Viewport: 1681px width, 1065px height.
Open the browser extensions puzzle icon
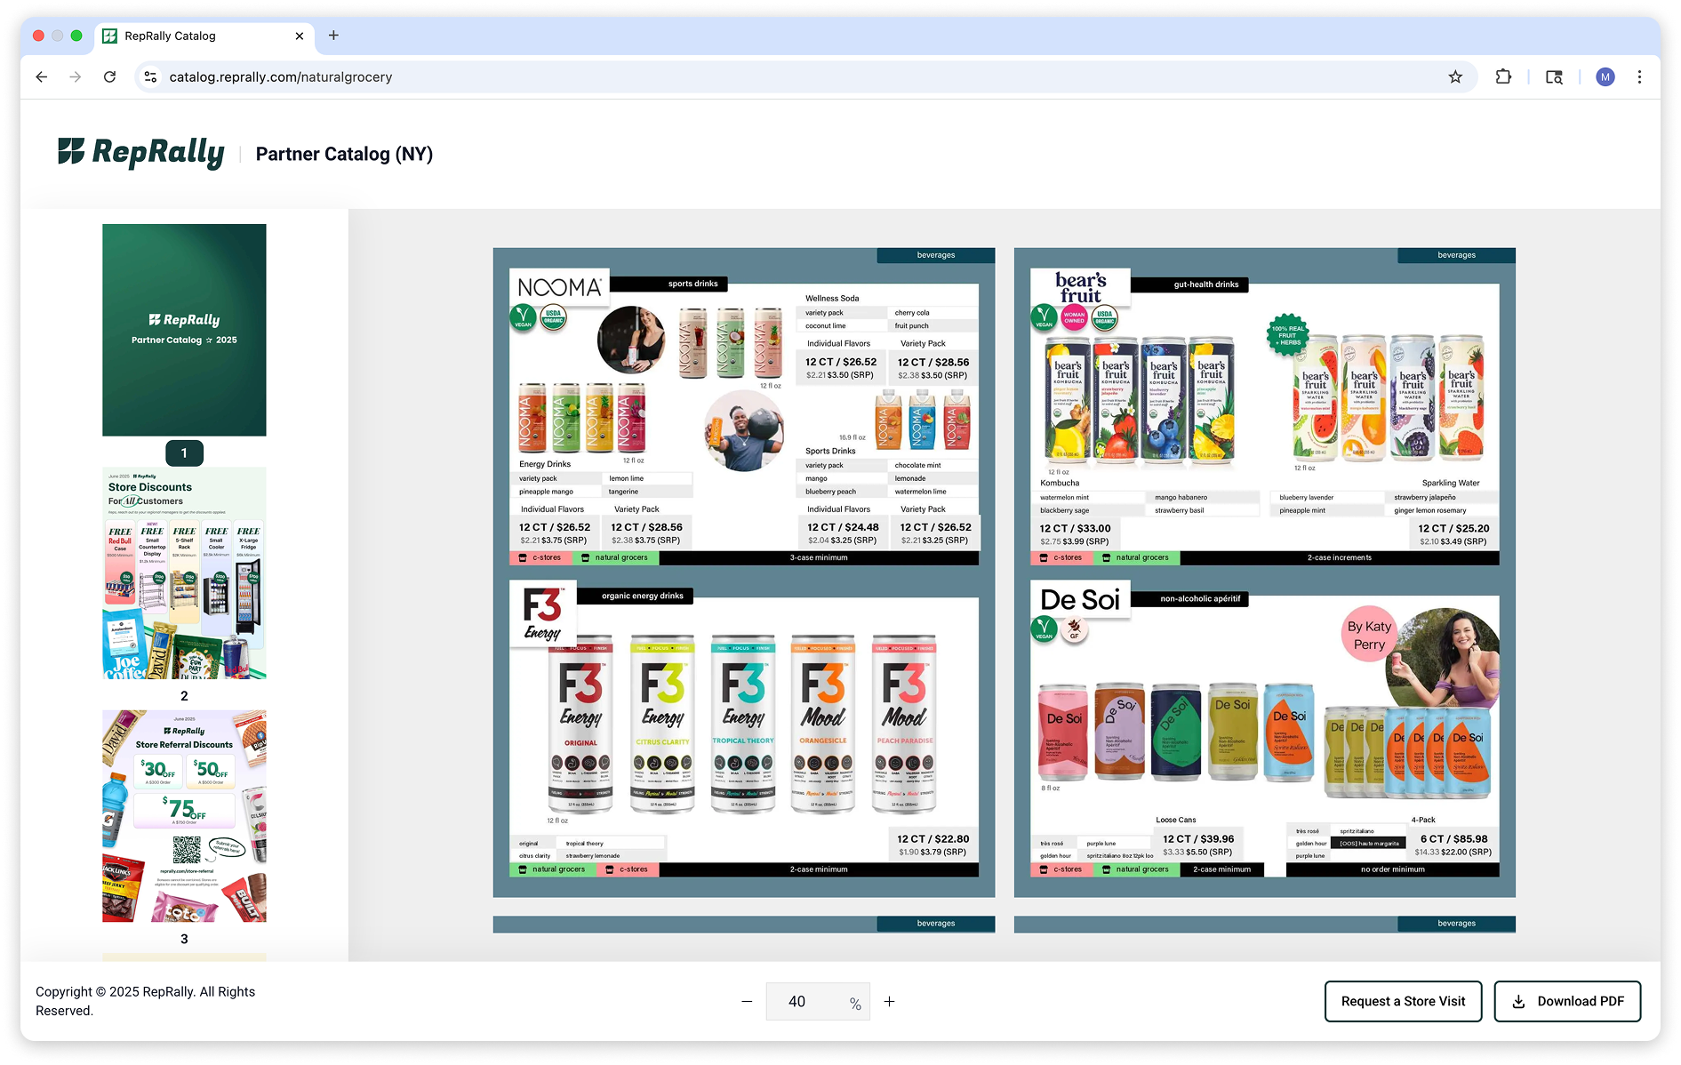(1503, 77)
